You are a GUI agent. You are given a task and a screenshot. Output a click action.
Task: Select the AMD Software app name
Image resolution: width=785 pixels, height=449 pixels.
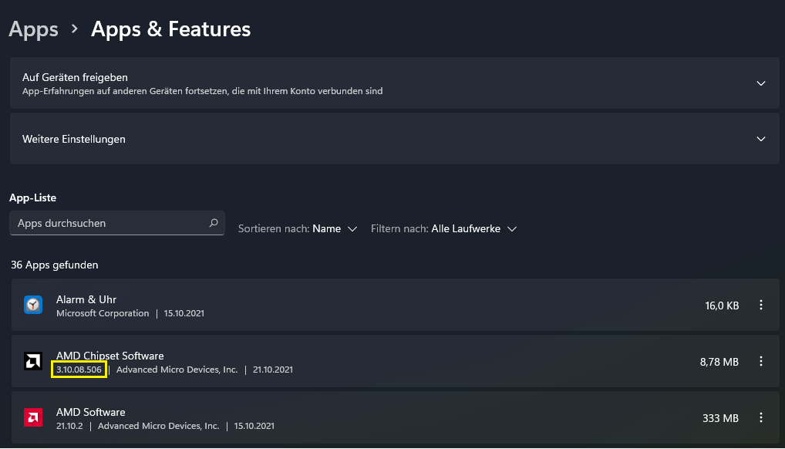(91, 412)
